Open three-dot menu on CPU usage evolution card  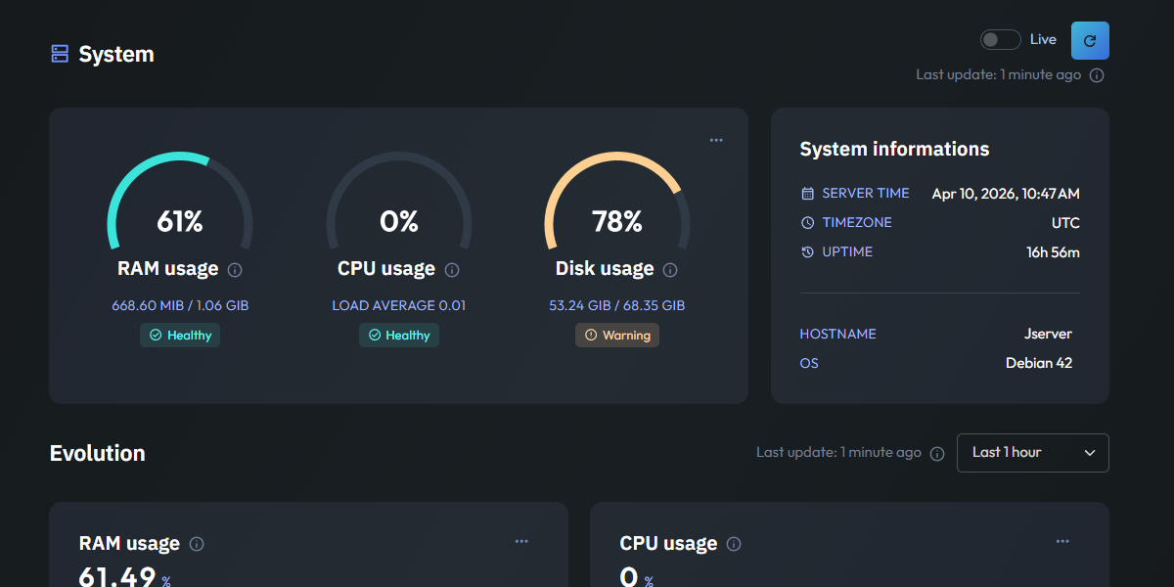(x=1062, y=541)
